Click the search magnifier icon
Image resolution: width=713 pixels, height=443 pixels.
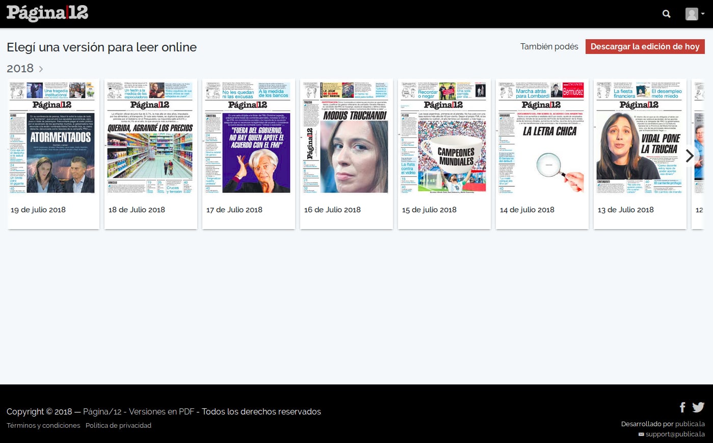[666, 14]
